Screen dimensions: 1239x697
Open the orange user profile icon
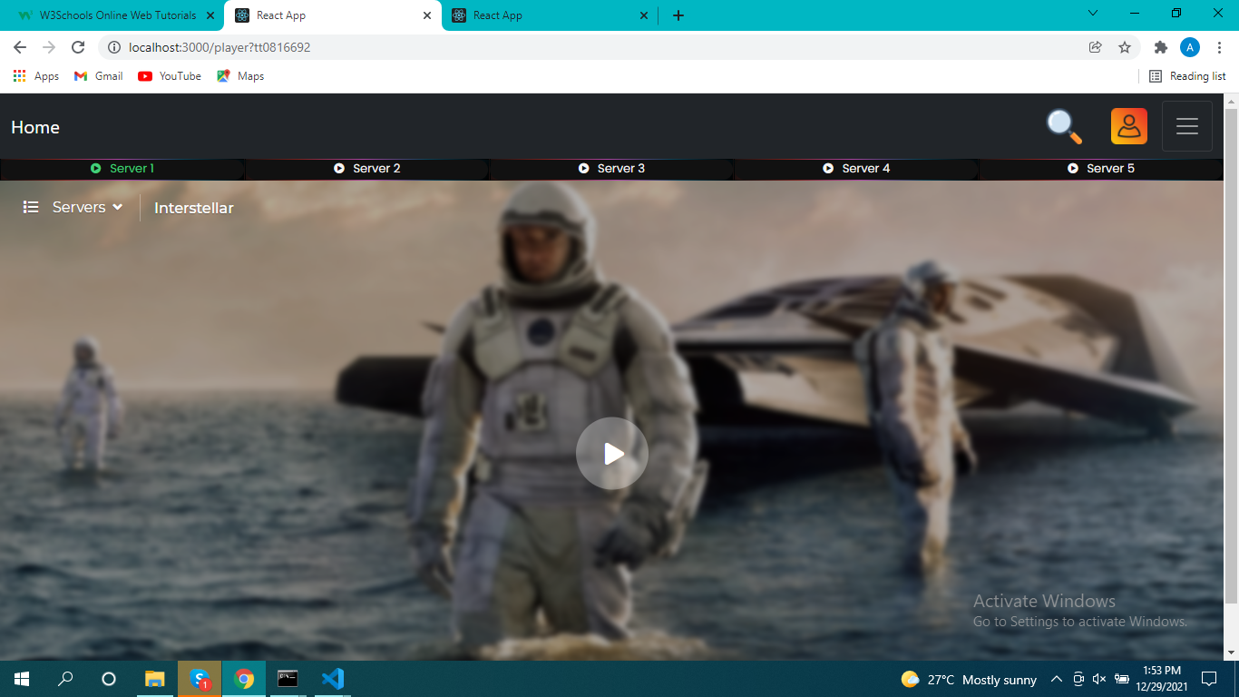pyautogui.click(x=1129, y=126)
